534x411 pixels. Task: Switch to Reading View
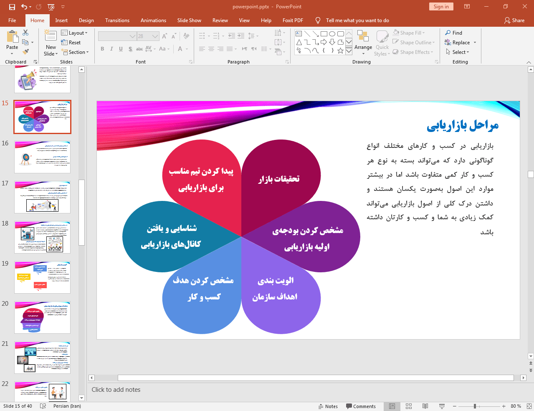[x=425, y=406]
